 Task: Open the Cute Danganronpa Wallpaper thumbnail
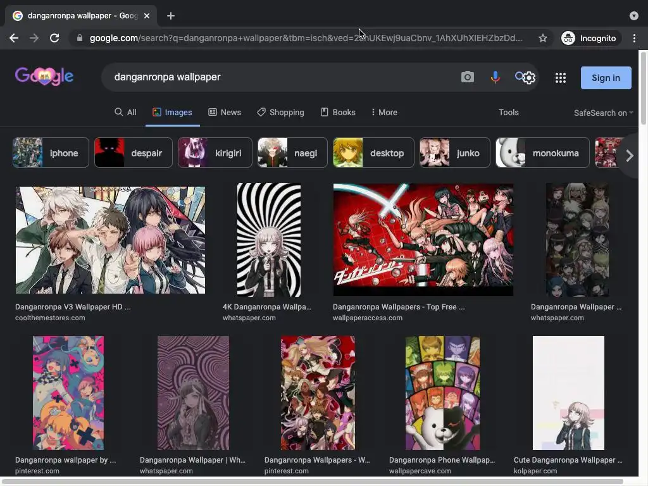(x=568, y=392)
